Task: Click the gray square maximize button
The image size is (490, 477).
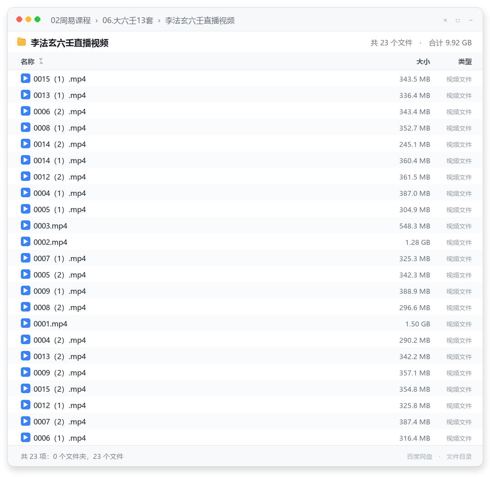Action: 458,20
